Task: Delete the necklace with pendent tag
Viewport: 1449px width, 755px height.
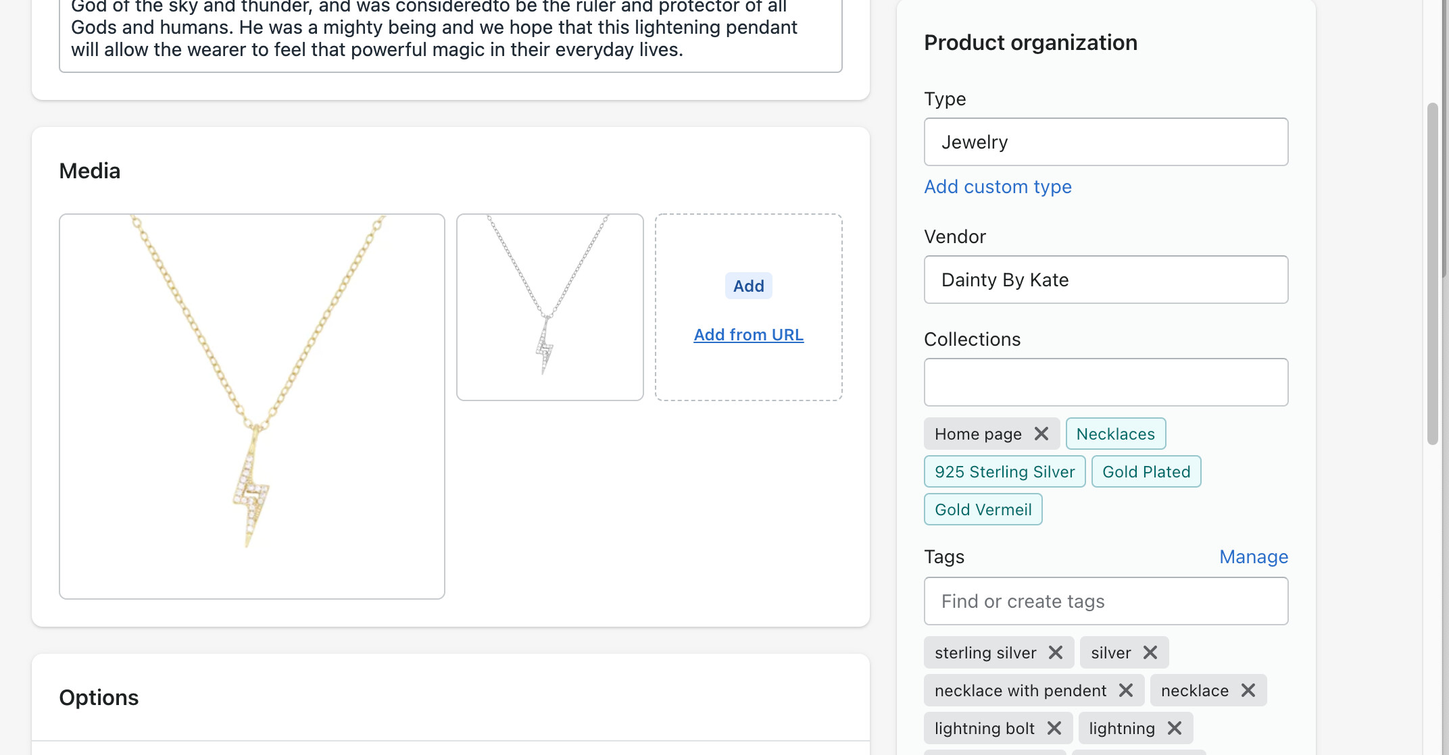Action: click(1126, 690)
